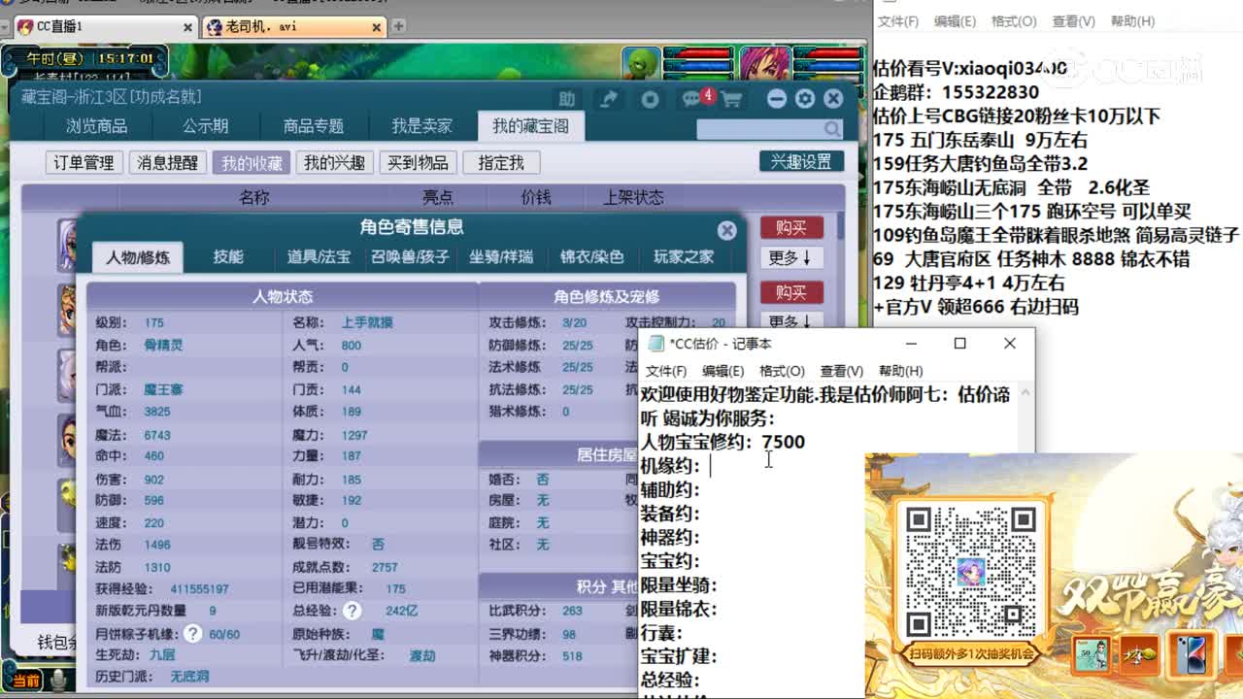Screen dimensions: 1243x699
Task: Click the second red 购买 button
Action: click(791, 292)
